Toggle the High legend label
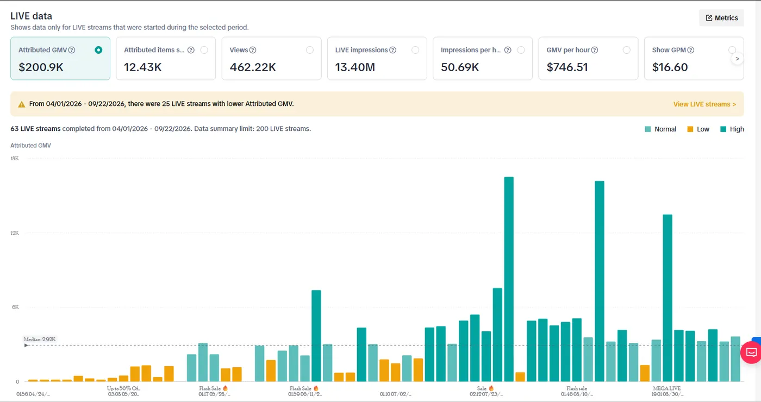The image size is (761, 402). [x=737, y=129]
